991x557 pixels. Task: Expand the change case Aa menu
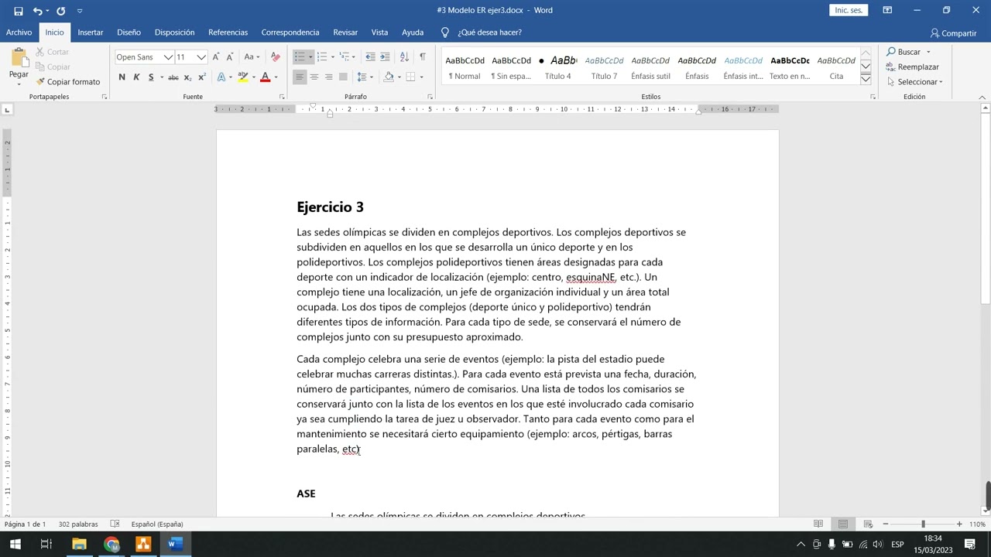click(x=252, y=57)
